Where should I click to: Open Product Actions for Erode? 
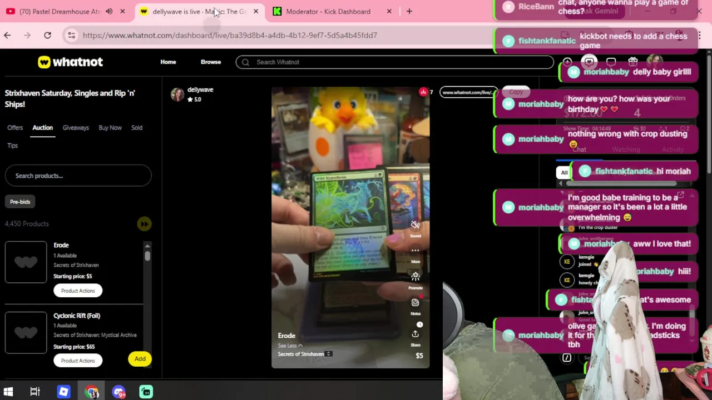pos(78,291)
